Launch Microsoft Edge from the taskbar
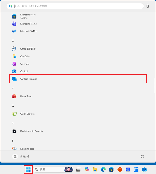The image size is (156, 174). 103,169
